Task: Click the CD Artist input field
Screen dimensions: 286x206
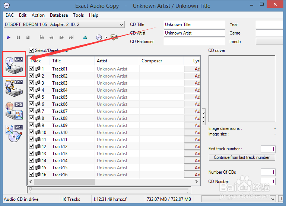Action: pyautogui.click(x=194, y=33)
